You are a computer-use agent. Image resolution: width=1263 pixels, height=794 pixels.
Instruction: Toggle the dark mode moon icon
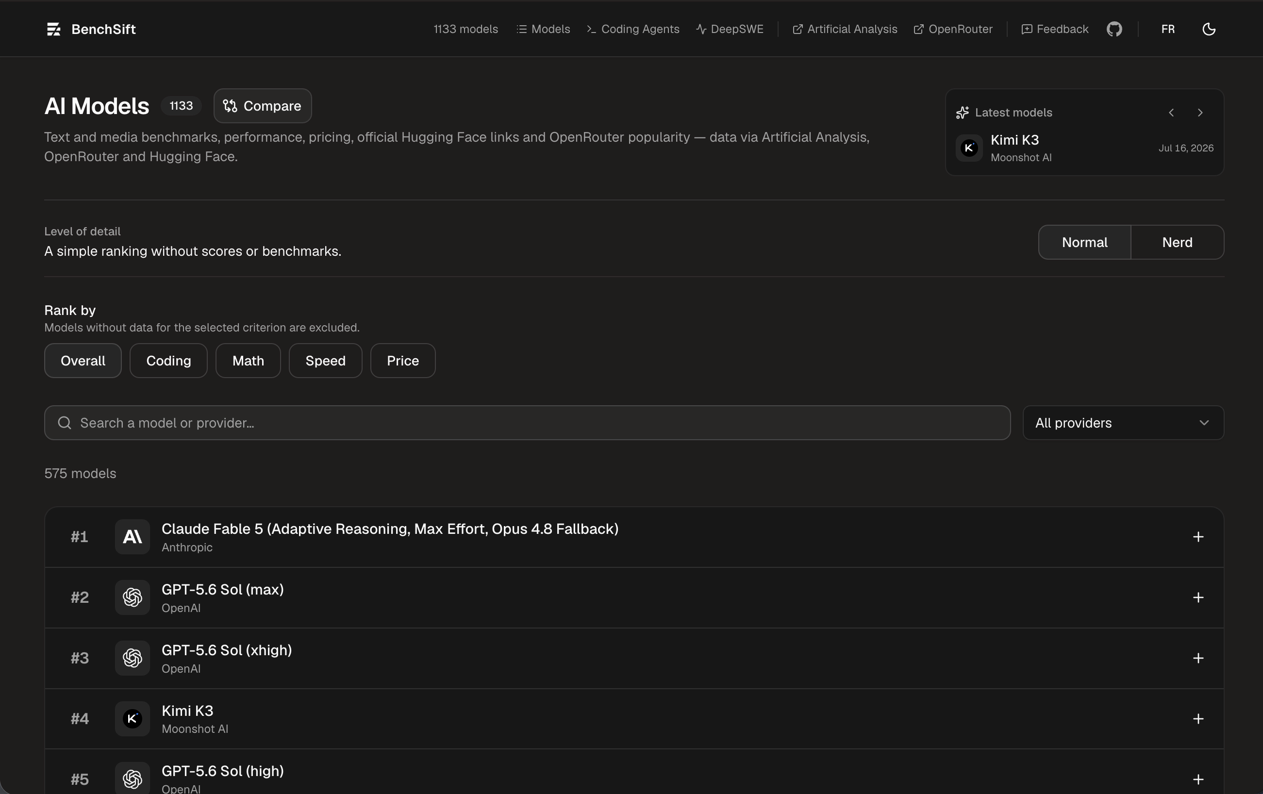[1209, 30]
